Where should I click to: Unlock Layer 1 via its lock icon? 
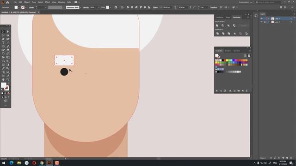(265, 22)
